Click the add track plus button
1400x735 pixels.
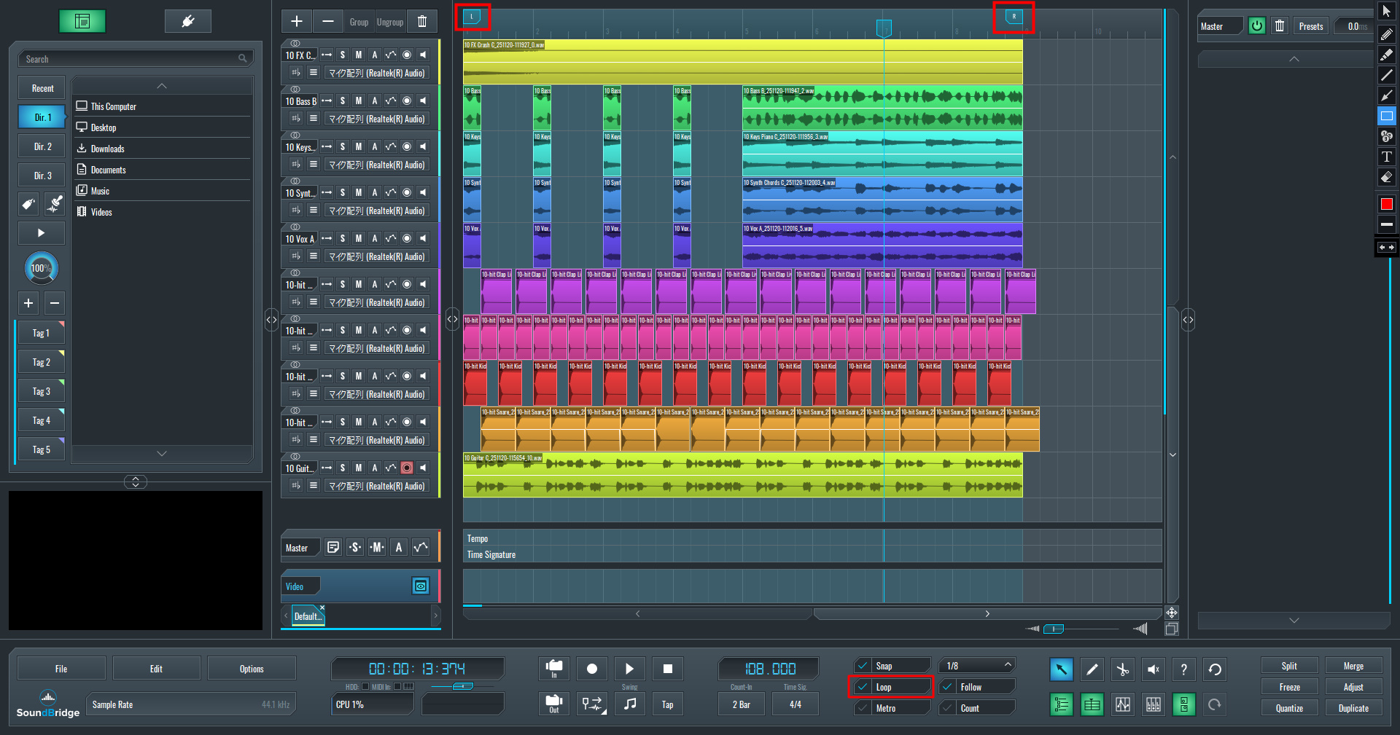(297, 22)
